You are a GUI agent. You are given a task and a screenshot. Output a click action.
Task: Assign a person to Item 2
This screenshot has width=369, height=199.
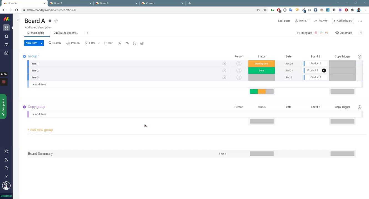point(239,70)
